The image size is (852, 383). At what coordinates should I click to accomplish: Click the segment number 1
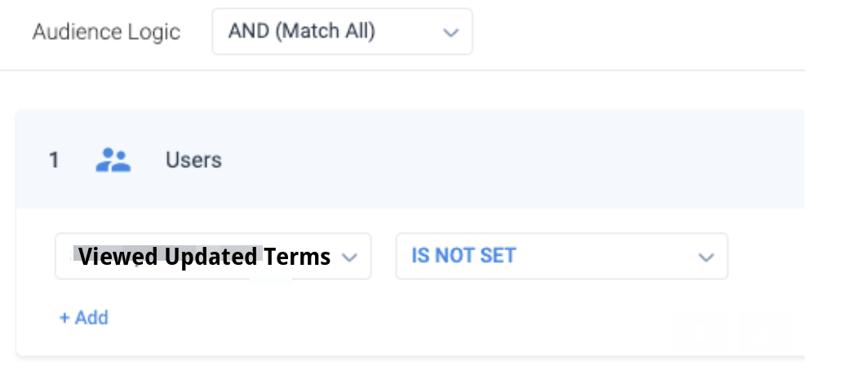pos(54,161)
